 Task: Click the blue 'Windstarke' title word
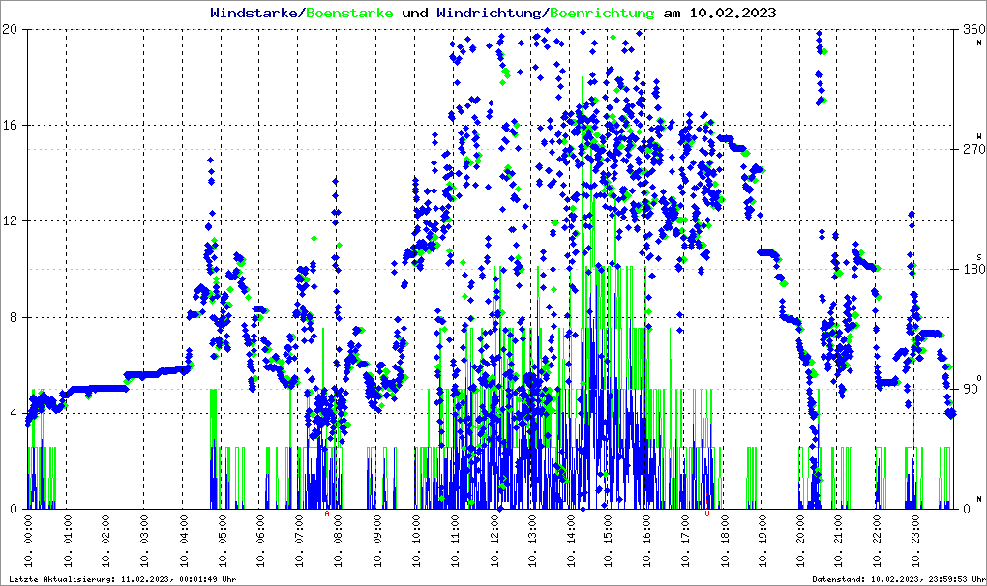255,14
